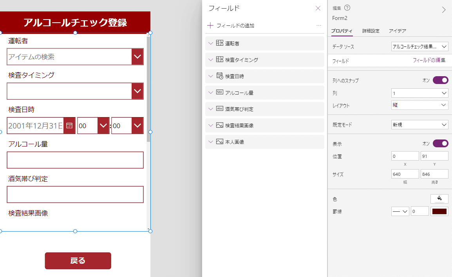Click the number icon beside アルコール量 field
Image resolution: width=452 pixels, height=277 pixels.
click(x=220, y=92)
